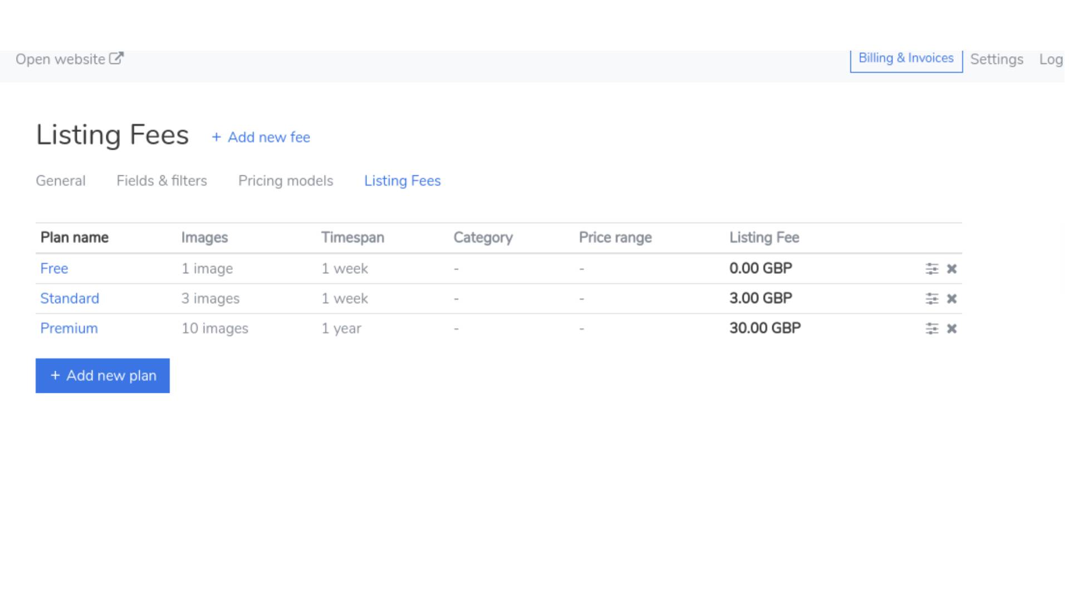Click the Plan name column header

(74, 238)
